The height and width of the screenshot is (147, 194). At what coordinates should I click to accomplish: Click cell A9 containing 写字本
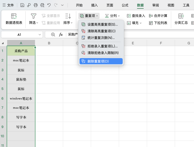pyautogui.click(x=21, y=127)
